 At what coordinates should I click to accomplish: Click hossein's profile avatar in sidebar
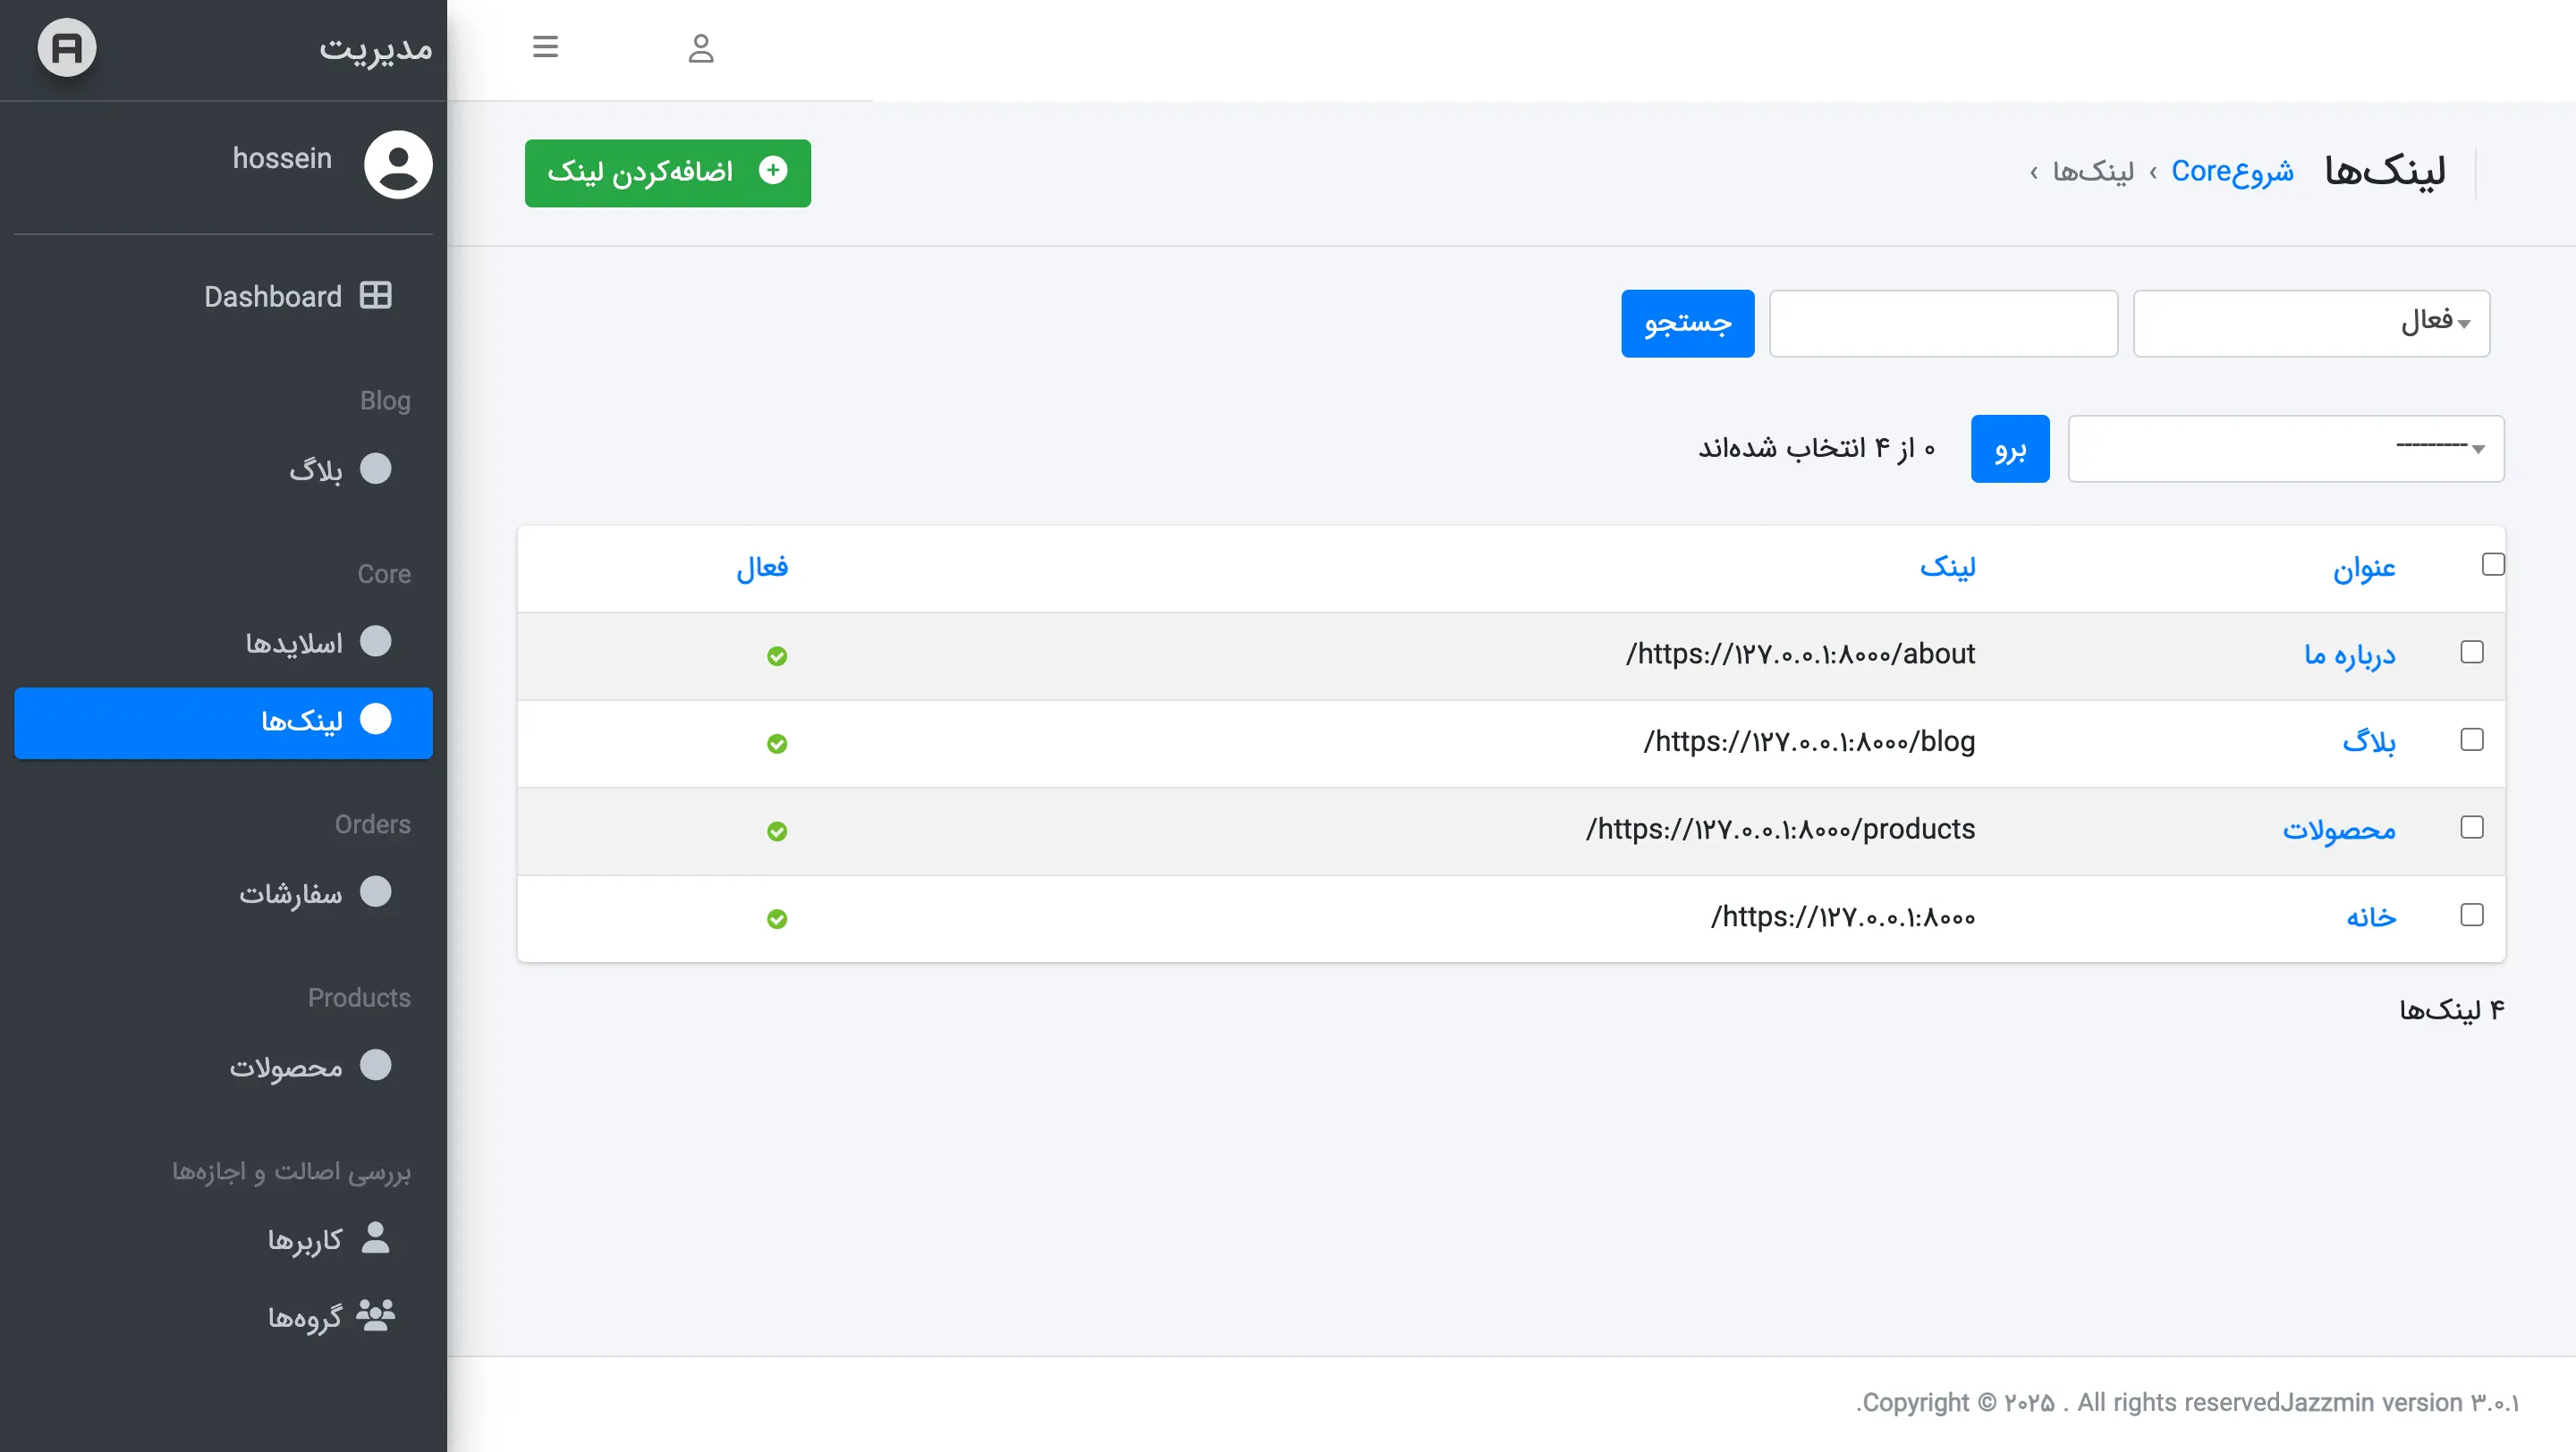398,164
